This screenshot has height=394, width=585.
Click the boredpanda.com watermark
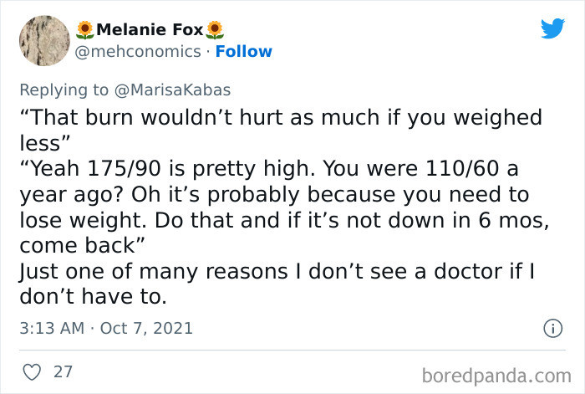pyautogui.click(x=496, y=372)
